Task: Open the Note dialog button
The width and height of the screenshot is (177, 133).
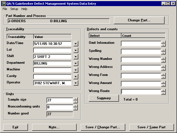Action: coord(54,127)
